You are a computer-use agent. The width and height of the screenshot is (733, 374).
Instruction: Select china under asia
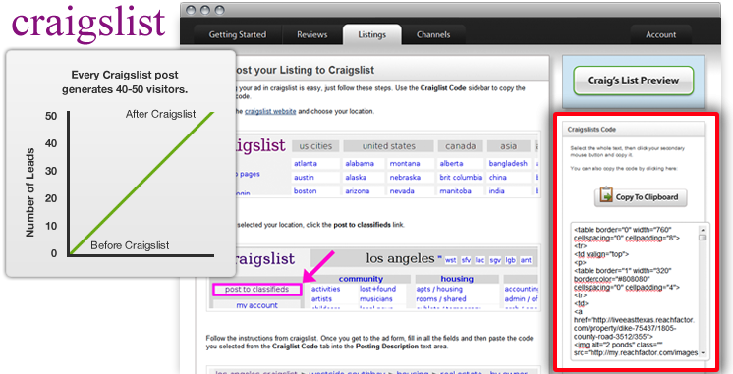[x=498, y=178]
